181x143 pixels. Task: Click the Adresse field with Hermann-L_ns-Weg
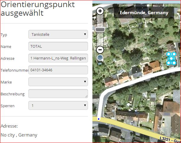click(x=58, y=58)
